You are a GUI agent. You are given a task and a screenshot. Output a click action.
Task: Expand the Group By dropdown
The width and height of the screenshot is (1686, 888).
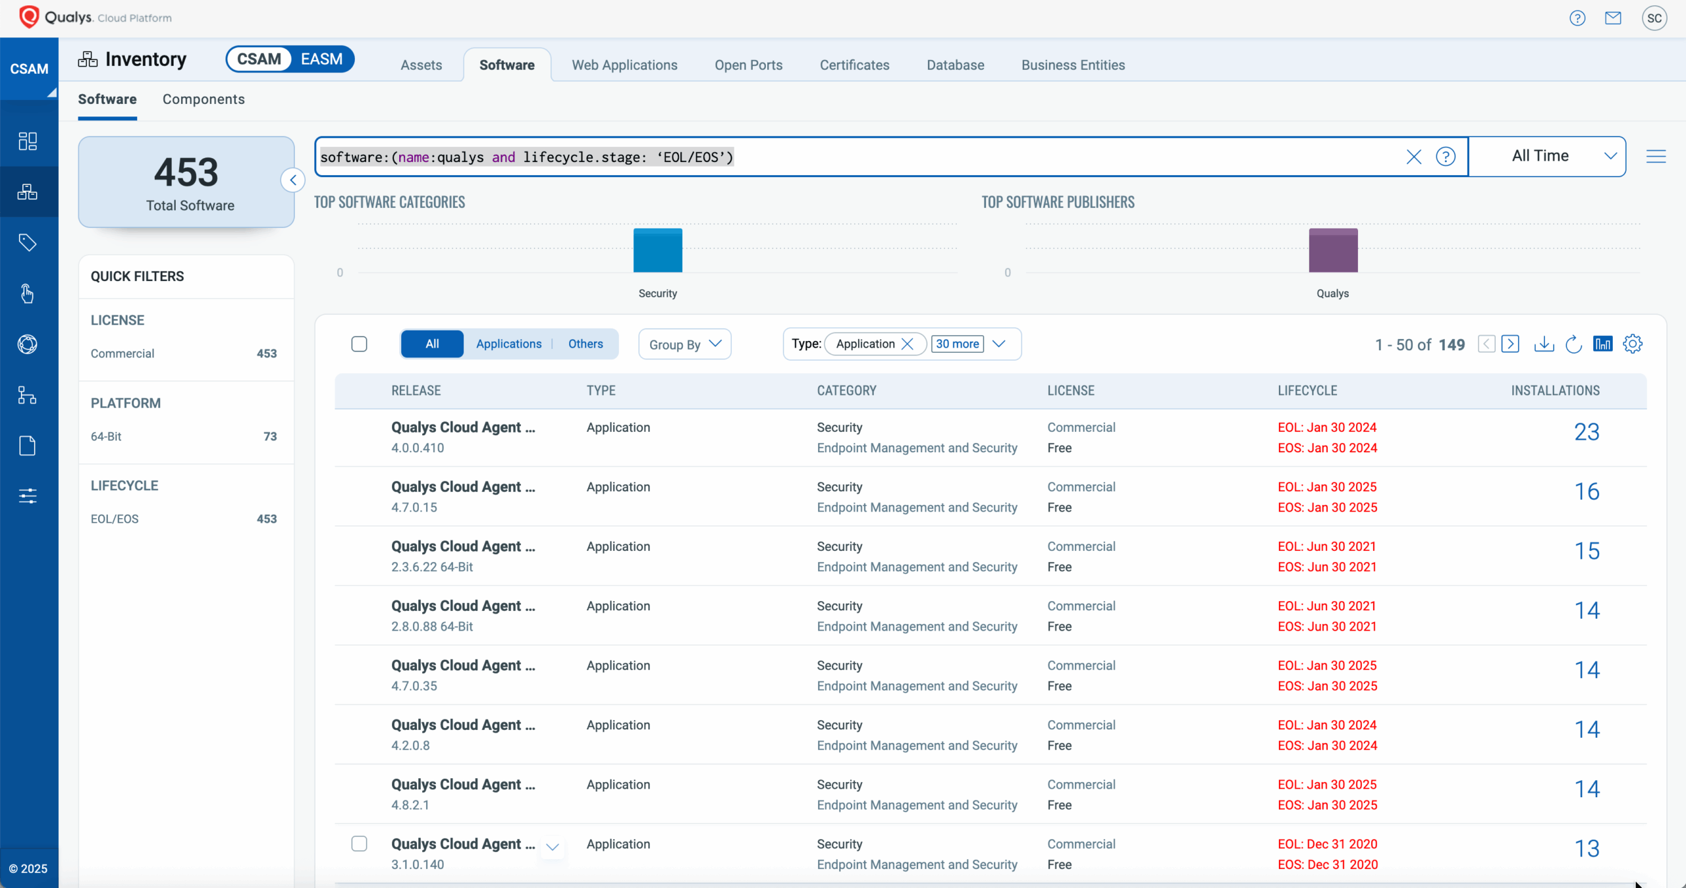[685, 344]
